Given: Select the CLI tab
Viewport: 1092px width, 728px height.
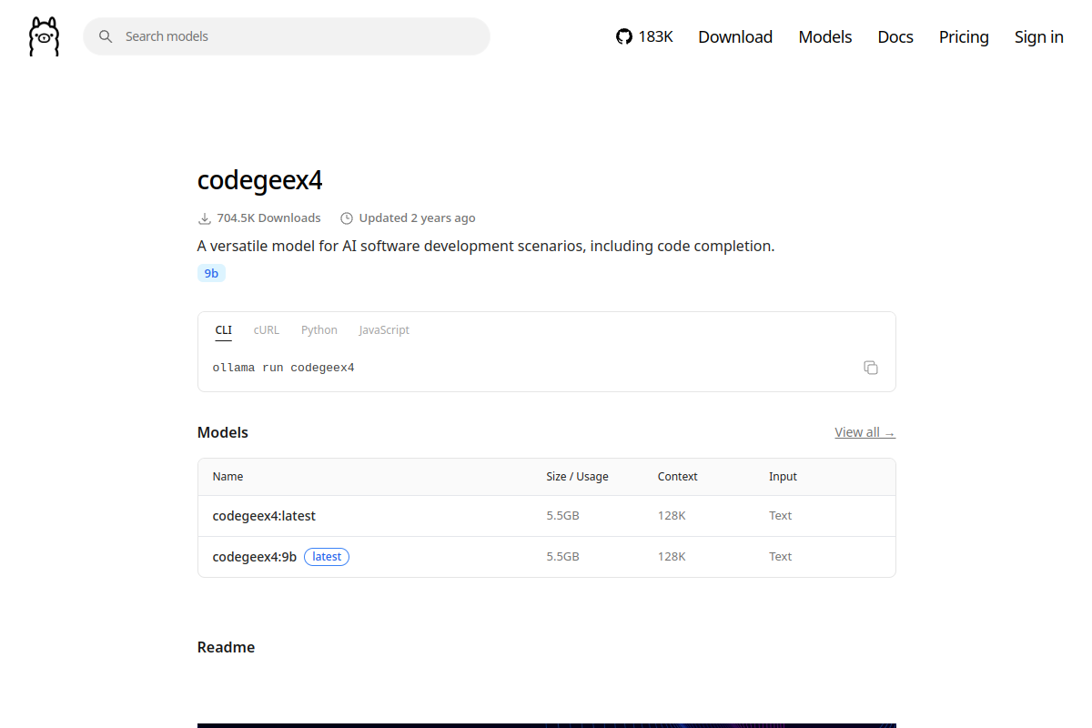Looking at the screenshot, I should coord(224,330).
